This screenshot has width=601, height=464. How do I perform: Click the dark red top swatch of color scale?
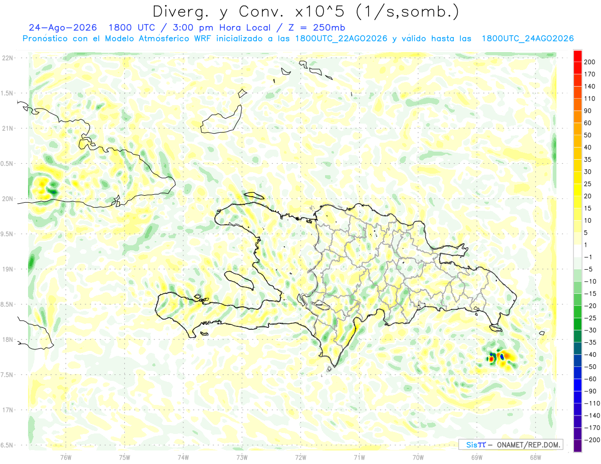pyautogui.click(x=577, y=56)
